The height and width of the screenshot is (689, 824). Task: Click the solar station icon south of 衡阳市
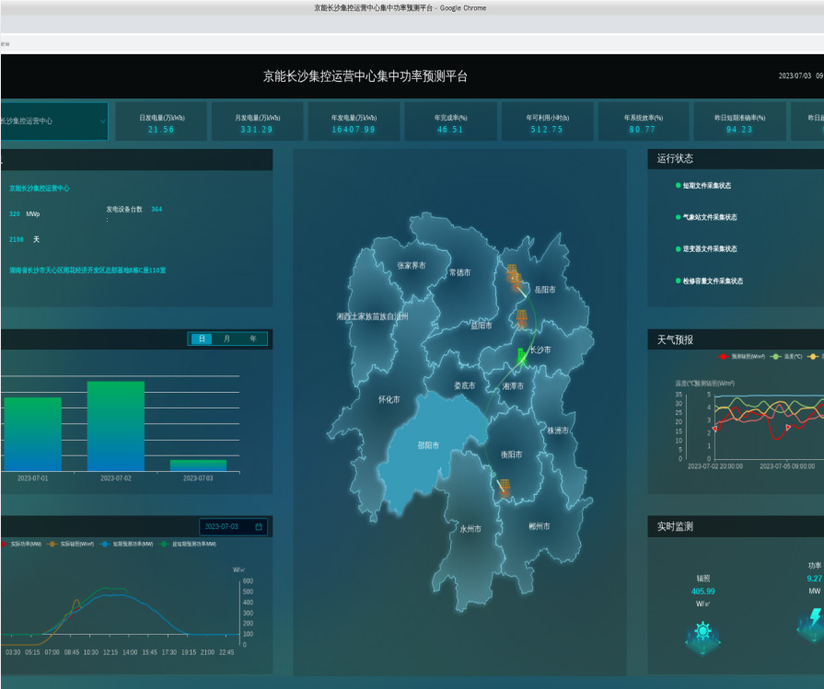[504, 488]
